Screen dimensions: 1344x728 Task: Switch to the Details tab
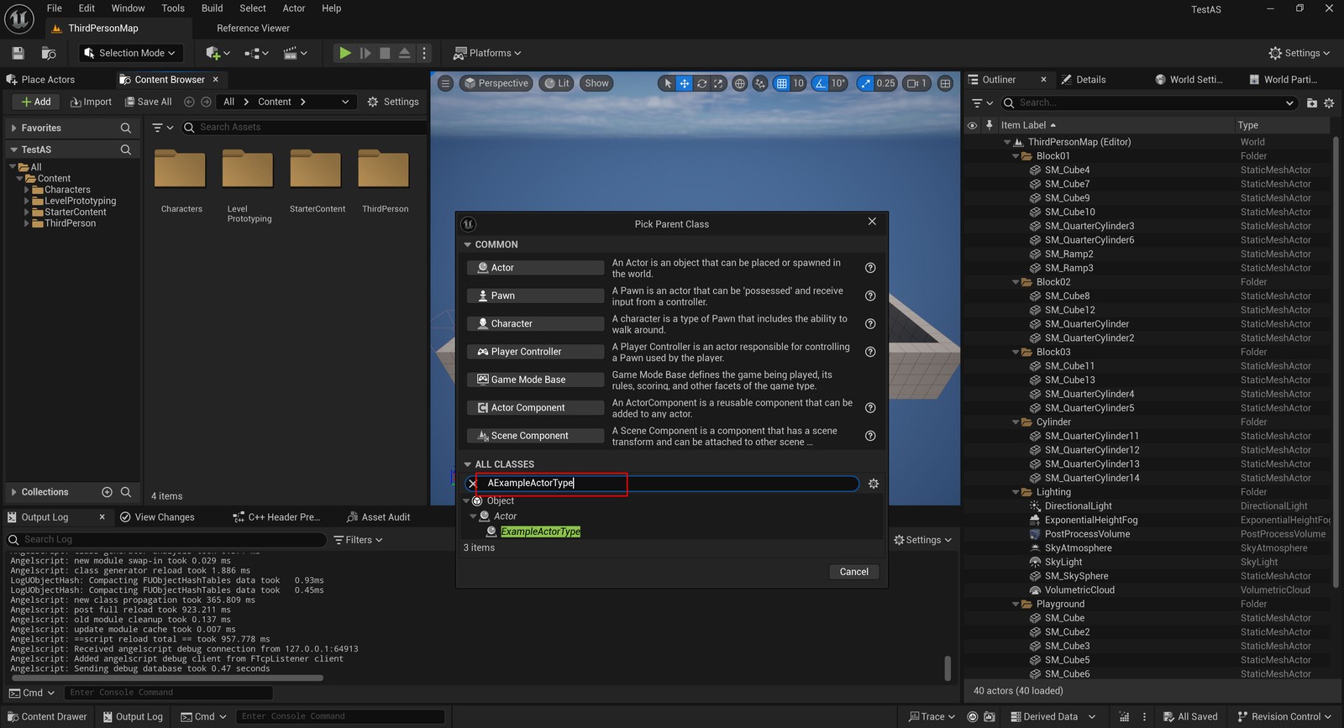pyautogui.click(x=1090, y=80)
